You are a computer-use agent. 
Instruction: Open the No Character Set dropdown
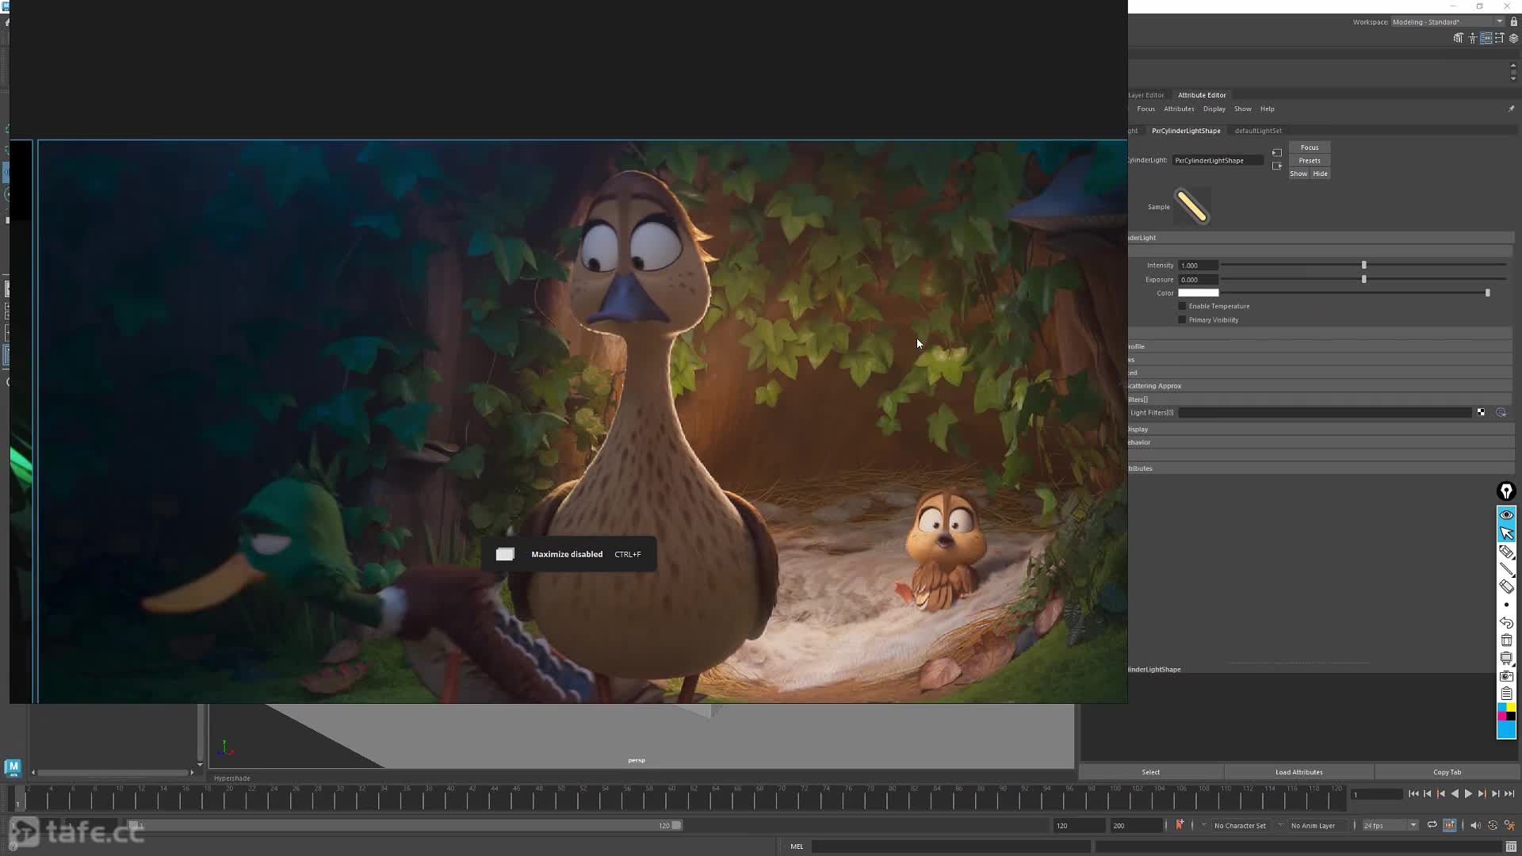click(1239, 826)
